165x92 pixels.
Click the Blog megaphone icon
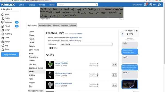pos(3,45)
